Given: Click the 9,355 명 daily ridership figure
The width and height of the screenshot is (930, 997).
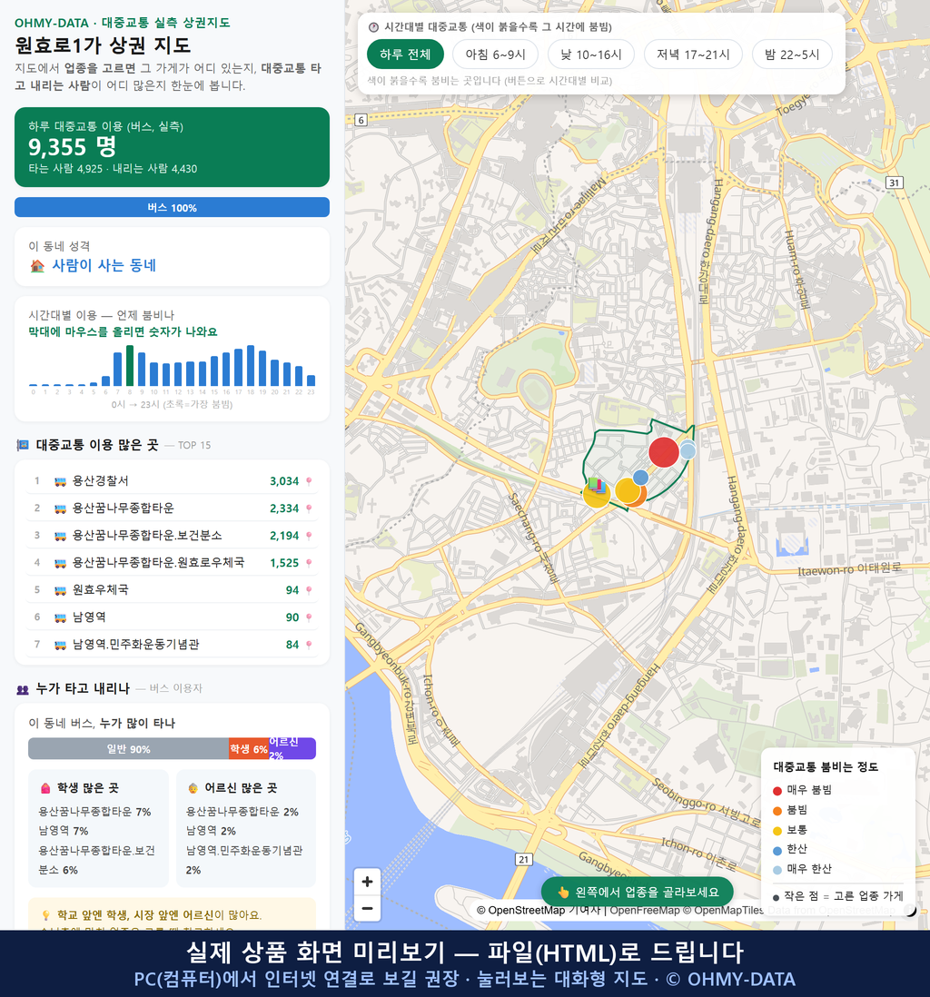Looking at the screenshot, I should tap(72, 147).
